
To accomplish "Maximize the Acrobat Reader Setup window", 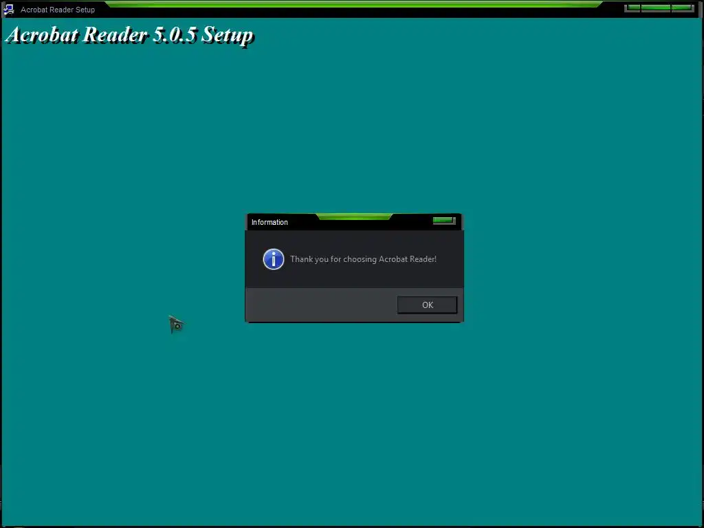I will tap(656, 8).
